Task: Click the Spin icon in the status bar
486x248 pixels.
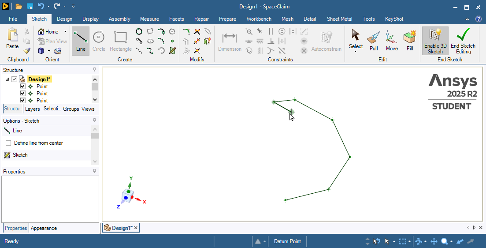Action: 419,241
